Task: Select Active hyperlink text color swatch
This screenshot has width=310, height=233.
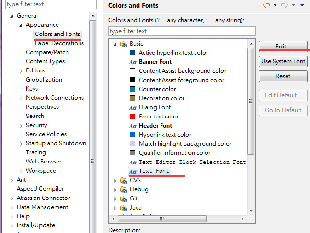Action: pyautogui.click(x=133, y=53)
